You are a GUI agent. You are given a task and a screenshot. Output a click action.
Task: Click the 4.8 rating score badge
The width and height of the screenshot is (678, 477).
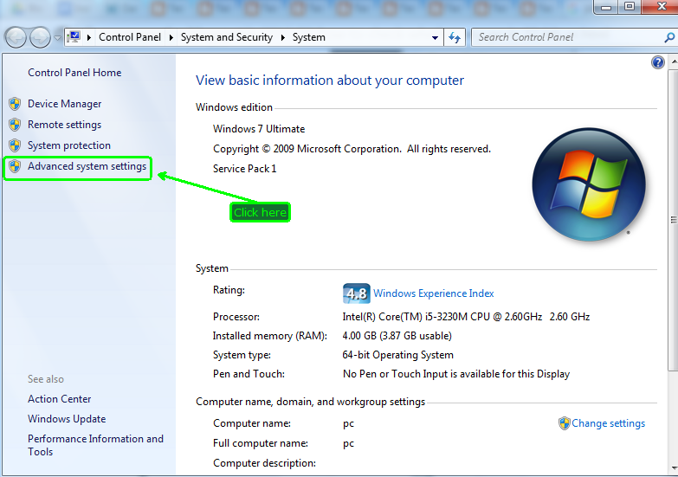pyautogui.click(x=356, y=293)
